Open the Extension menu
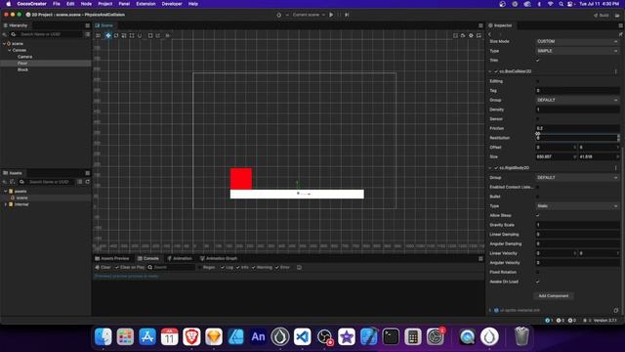This screenshot has height=352, width=625. 146,4
